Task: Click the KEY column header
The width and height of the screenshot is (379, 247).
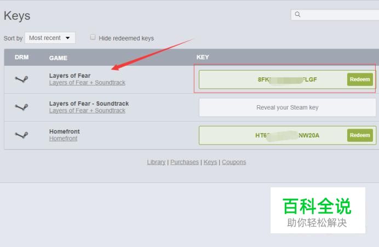Action: (x=203, y=58)
